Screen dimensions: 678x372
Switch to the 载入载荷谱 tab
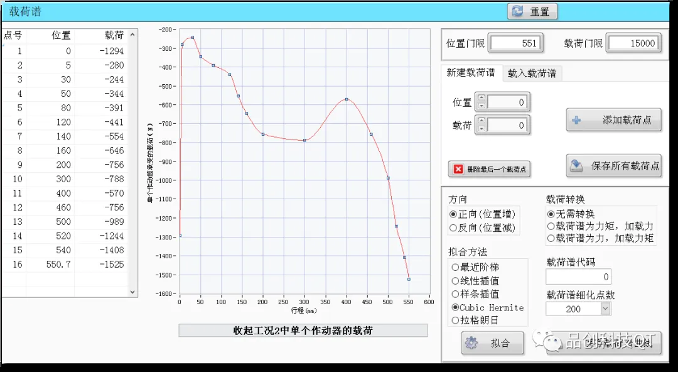(532, 74)
